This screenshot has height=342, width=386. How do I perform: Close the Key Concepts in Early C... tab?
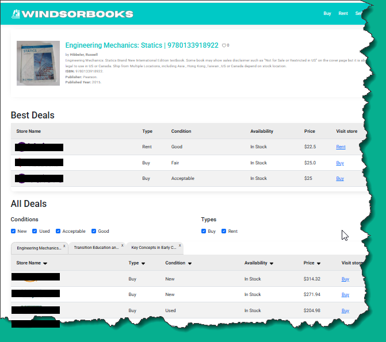180,245
